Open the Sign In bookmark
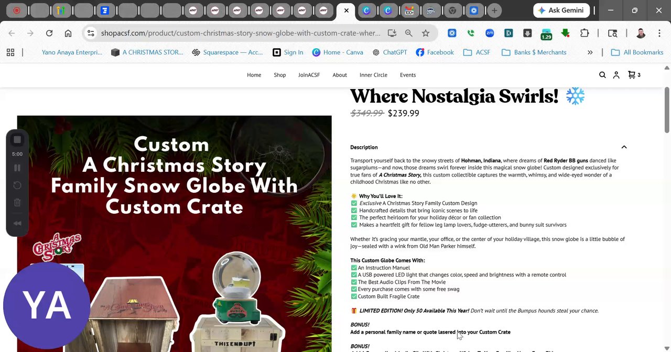671x352 pixels. pos(288,52)
